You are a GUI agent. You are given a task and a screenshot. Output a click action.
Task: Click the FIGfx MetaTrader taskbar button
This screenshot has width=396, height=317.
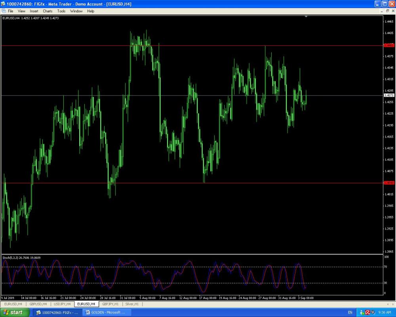pyautogui.click(x=57, y=313)
